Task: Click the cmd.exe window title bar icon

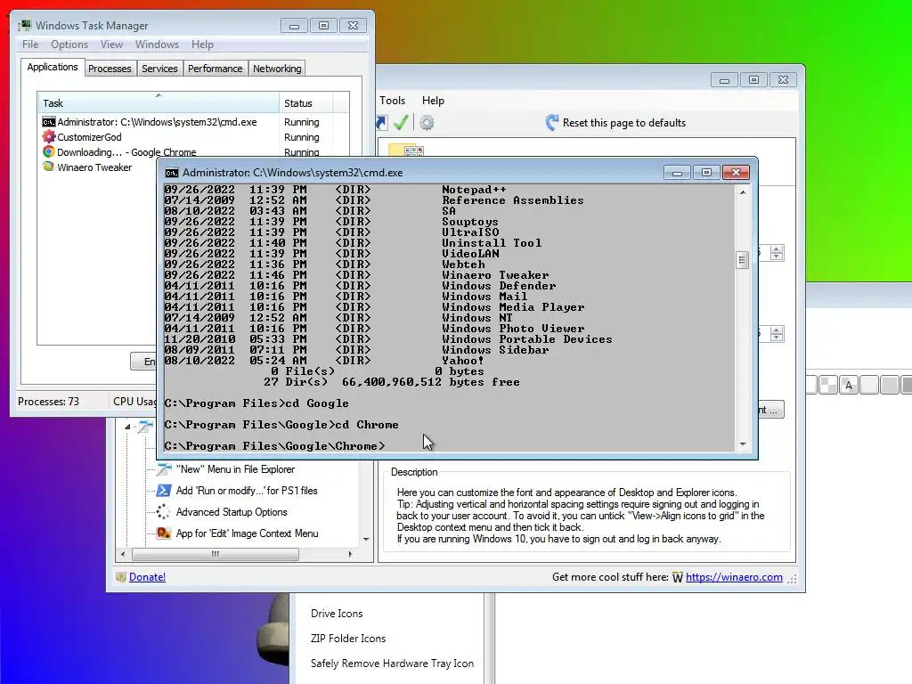Action: coord(172,173)
